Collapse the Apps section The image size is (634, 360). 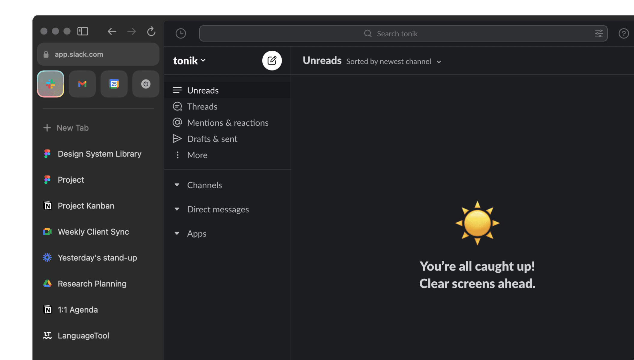pyautogui.click(x=177, y=233)
